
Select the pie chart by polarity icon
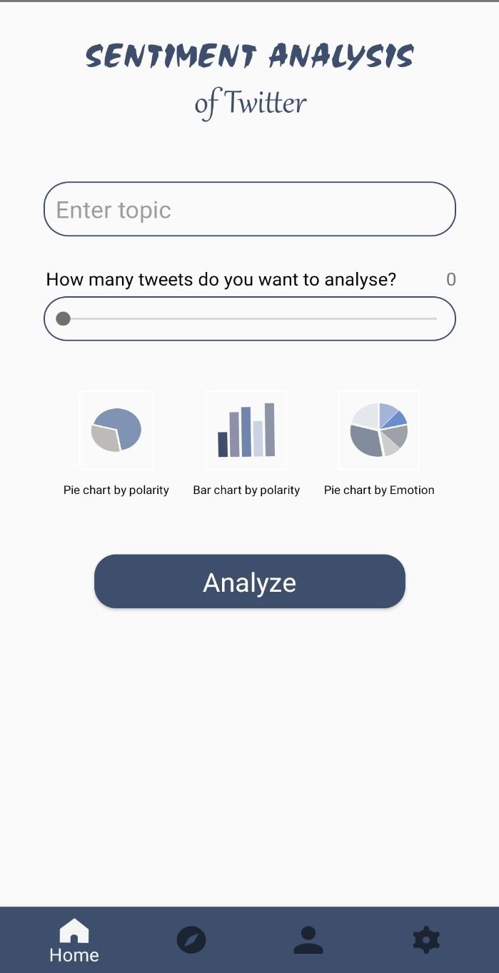(116, 430)
